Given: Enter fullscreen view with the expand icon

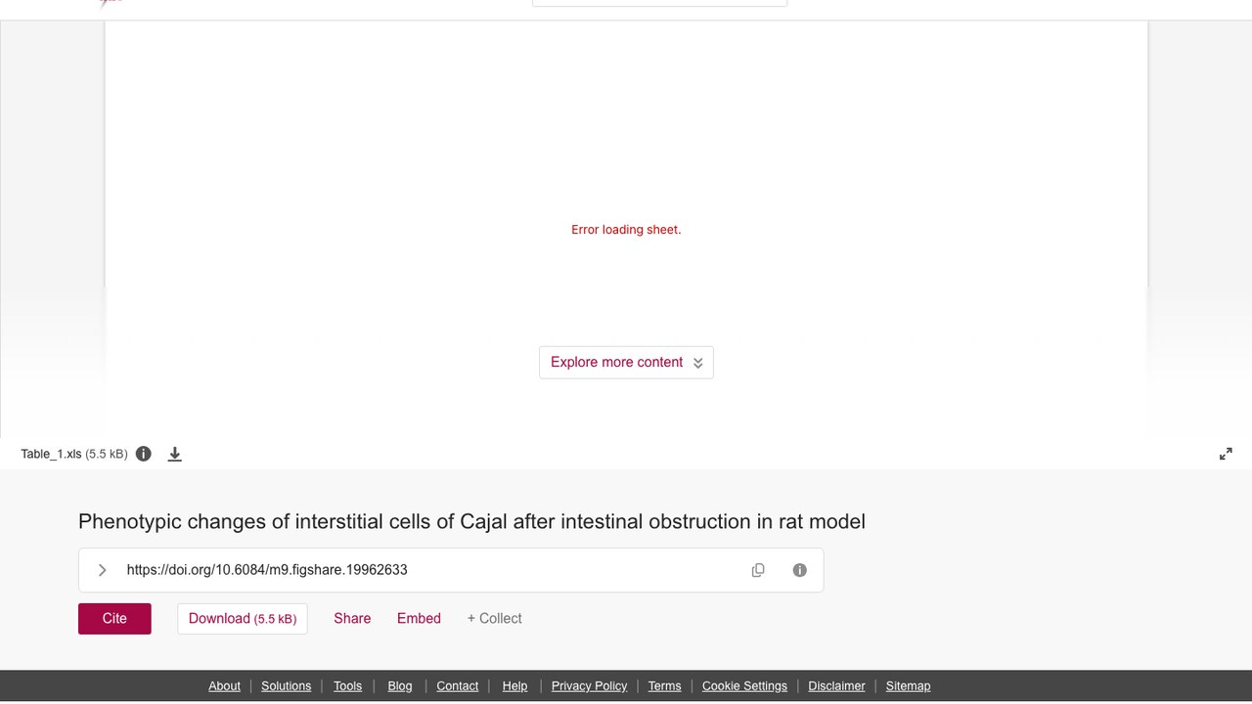Looking at the screenshot, I should pos(1226,454).
